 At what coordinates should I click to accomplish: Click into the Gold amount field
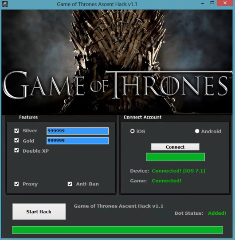78,141
